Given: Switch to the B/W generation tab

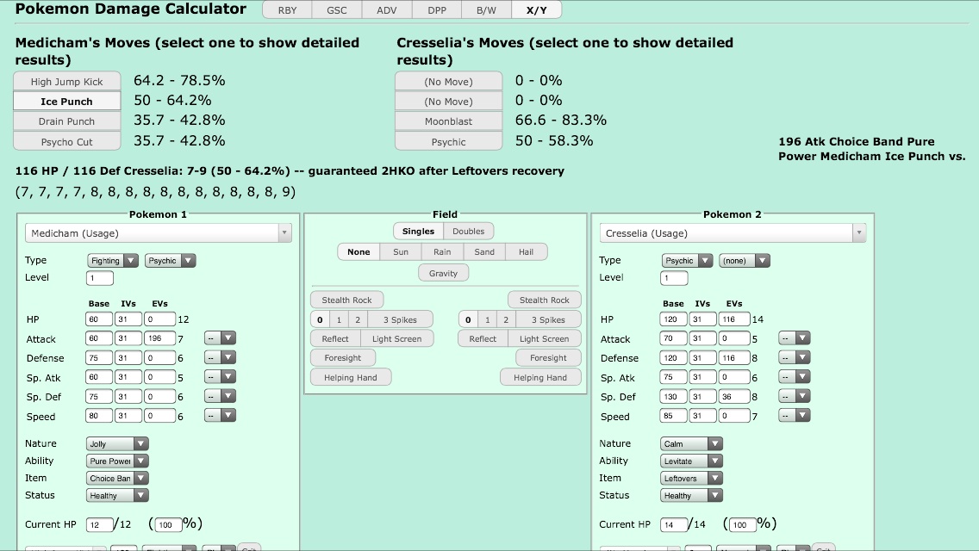Looking at the screenshot, I should point(486,10).
